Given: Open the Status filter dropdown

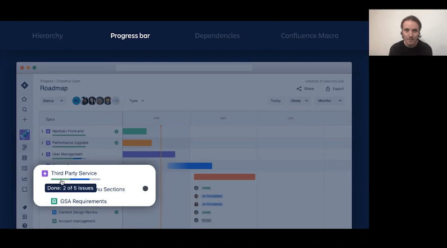Looking at the screenshot, I should coord(53,101).
